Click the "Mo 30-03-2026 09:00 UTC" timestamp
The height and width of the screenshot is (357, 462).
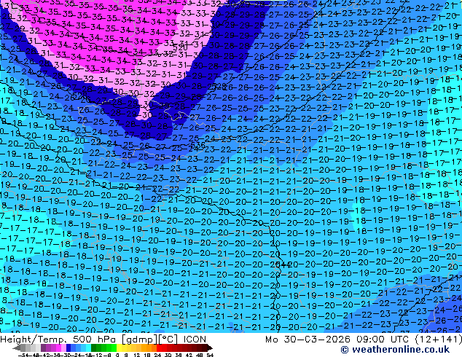click(337, 340)
